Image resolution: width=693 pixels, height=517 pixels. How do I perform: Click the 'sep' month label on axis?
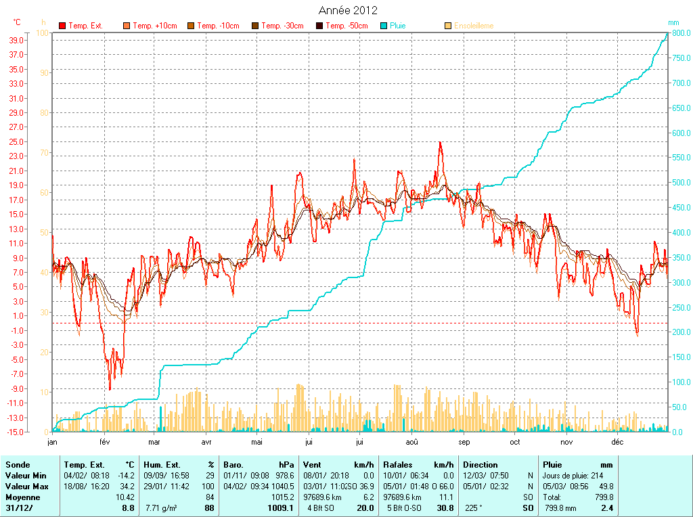[x=464, y=442]
